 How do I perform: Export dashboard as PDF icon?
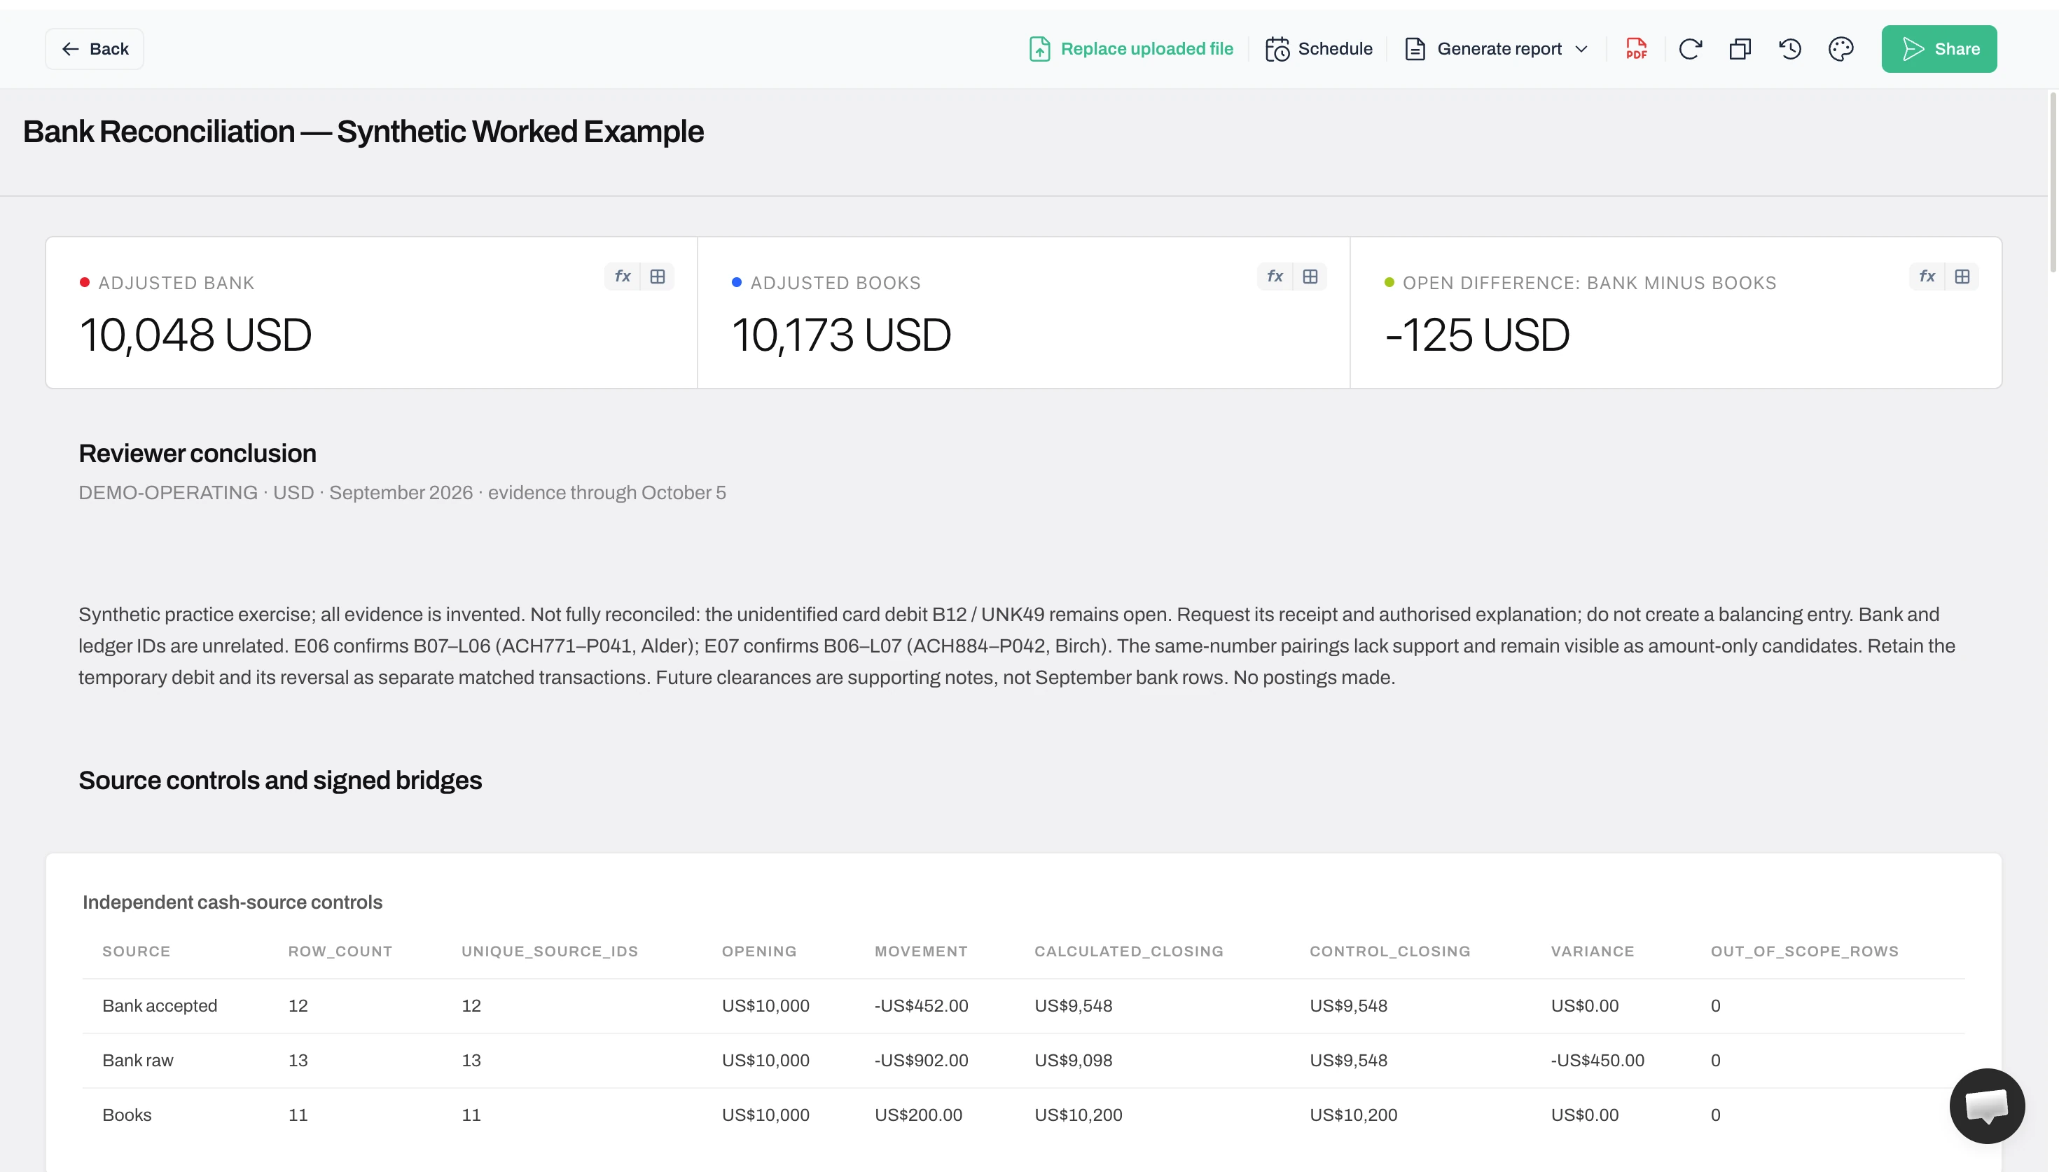[x=1635, y=49]
